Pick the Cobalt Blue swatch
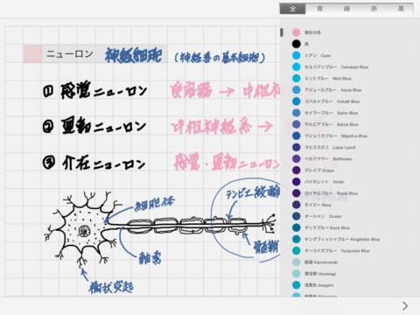The width and height of the screenshot is (420, 315). click(x=297, y=101)
